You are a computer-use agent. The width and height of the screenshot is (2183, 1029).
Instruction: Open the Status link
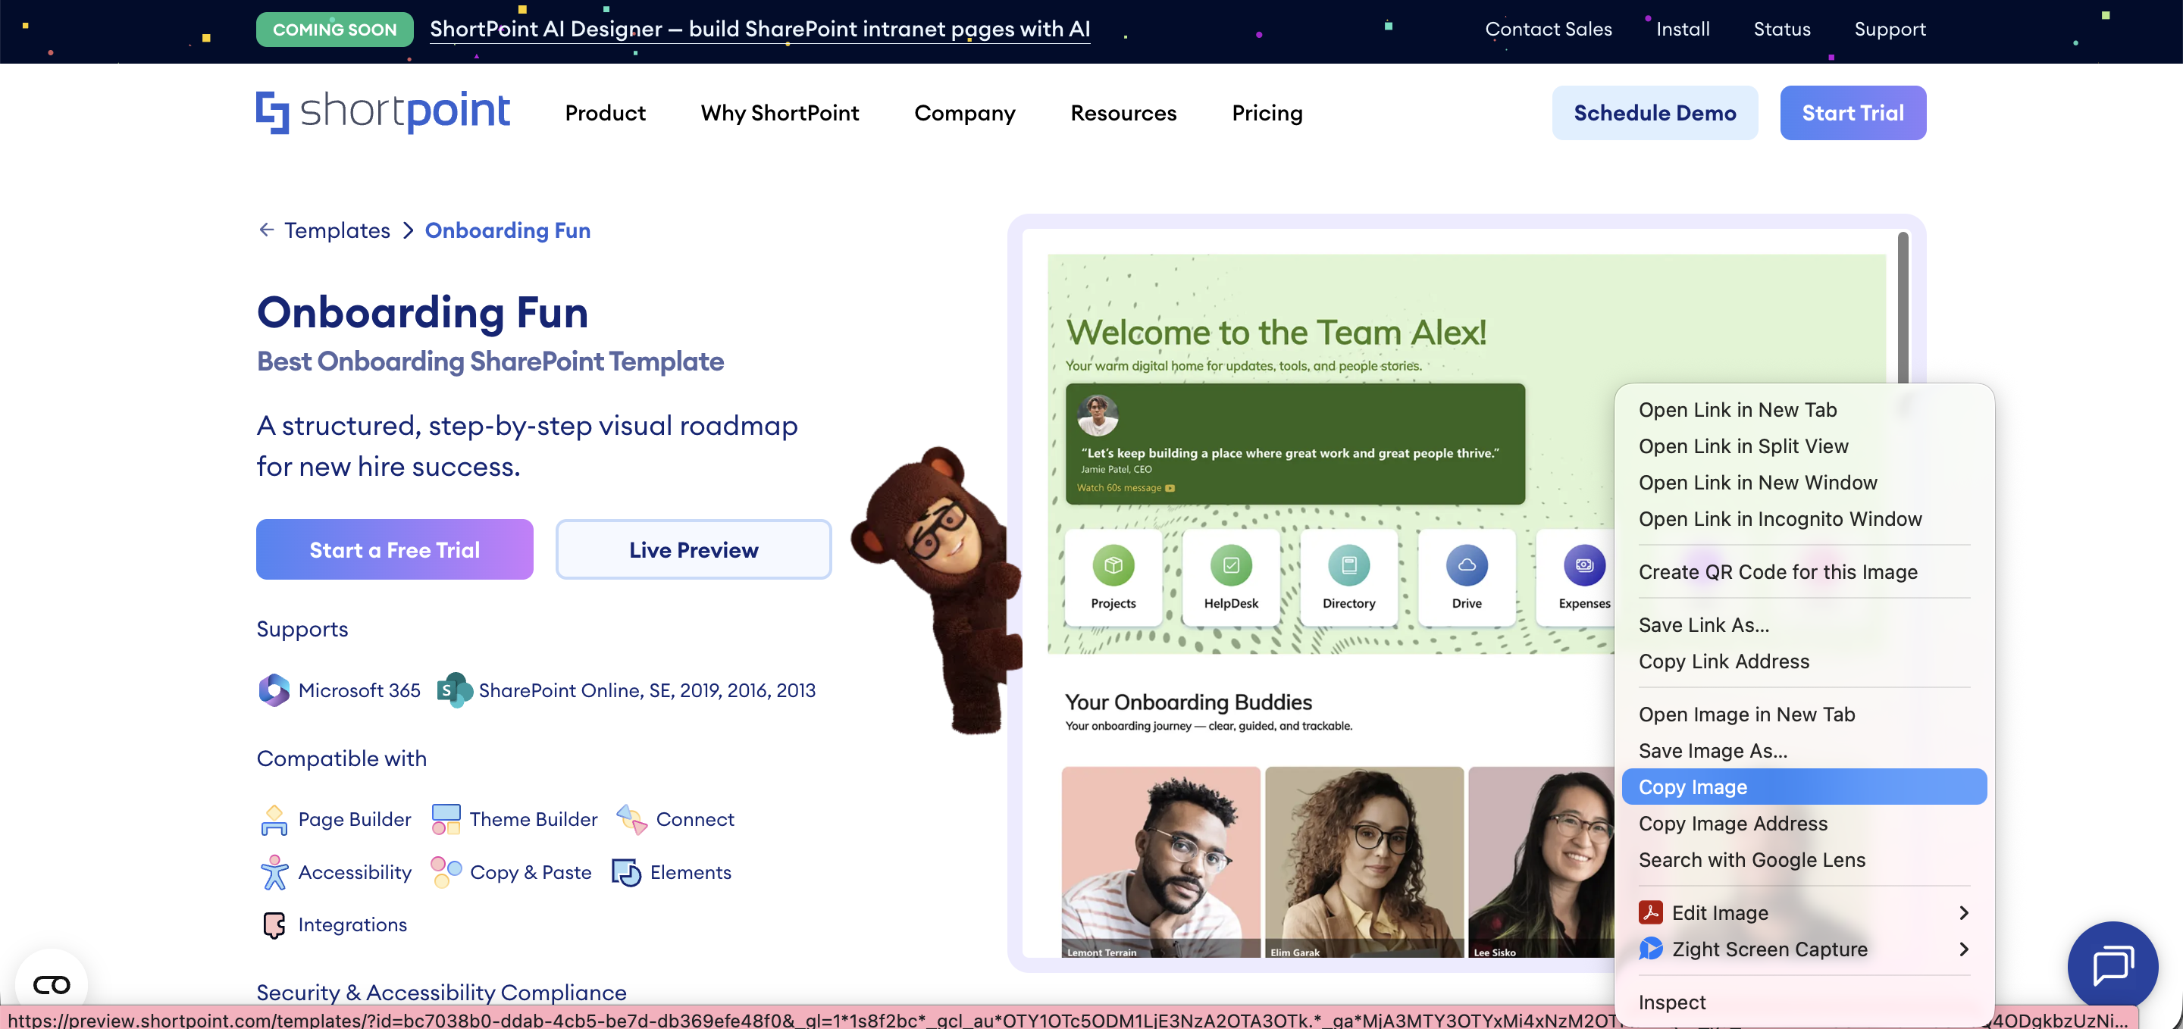click(x=1781, y=29)
